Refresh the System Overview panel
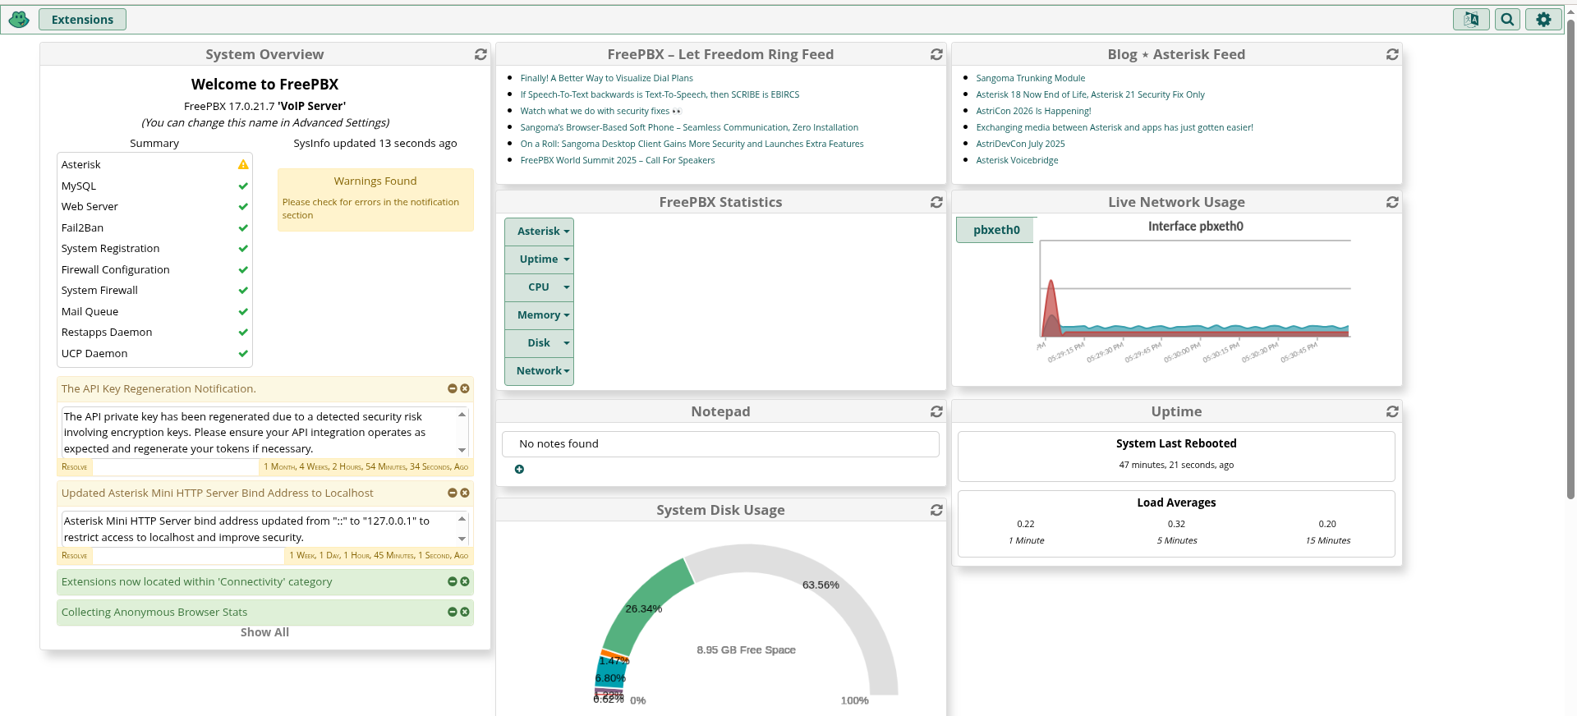The image size is (1577, 716). tap(480, 54)
